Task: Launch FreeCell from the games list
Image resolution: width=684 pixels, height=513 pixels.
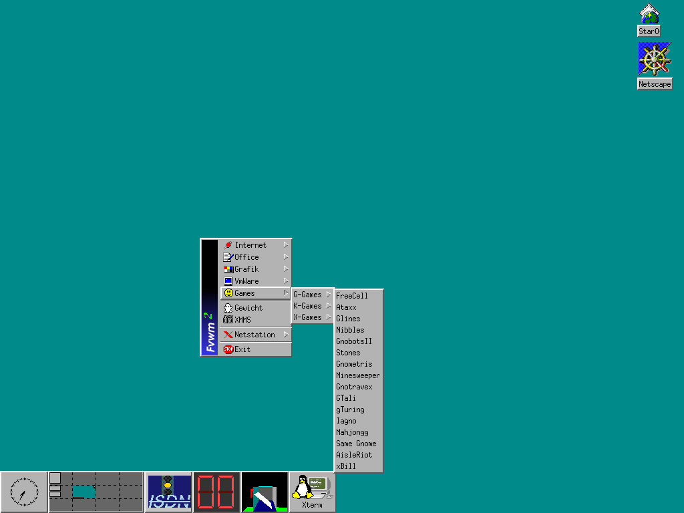Action: tap(352, 296)
